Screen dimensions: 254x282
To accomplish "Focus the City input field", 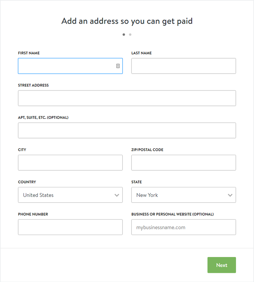I will pyautogui.click(x=70, y=163).
